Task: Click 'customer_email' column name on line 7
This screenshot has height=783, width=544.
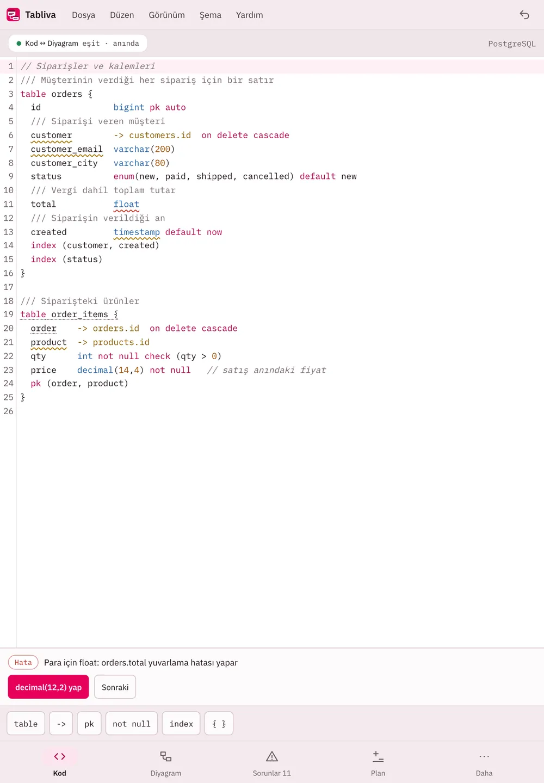Action: click(x=67, y=149)
